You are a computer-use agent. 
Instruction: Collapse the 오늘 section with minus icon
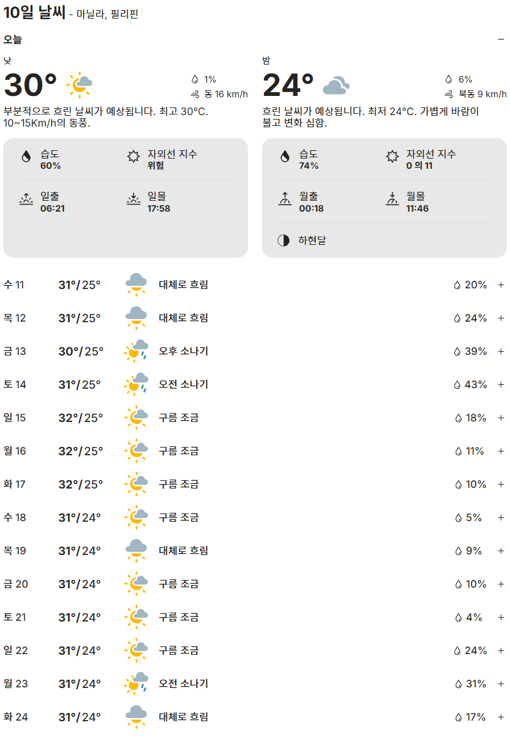(x=501, y=39)
